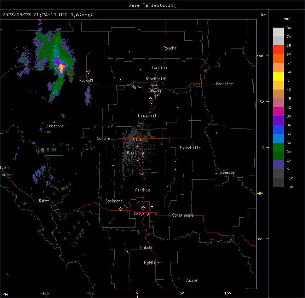Click the km unit label at bottom-left
Image resolution: width=305 pixels, height=298 pixels.
(5, 294)
